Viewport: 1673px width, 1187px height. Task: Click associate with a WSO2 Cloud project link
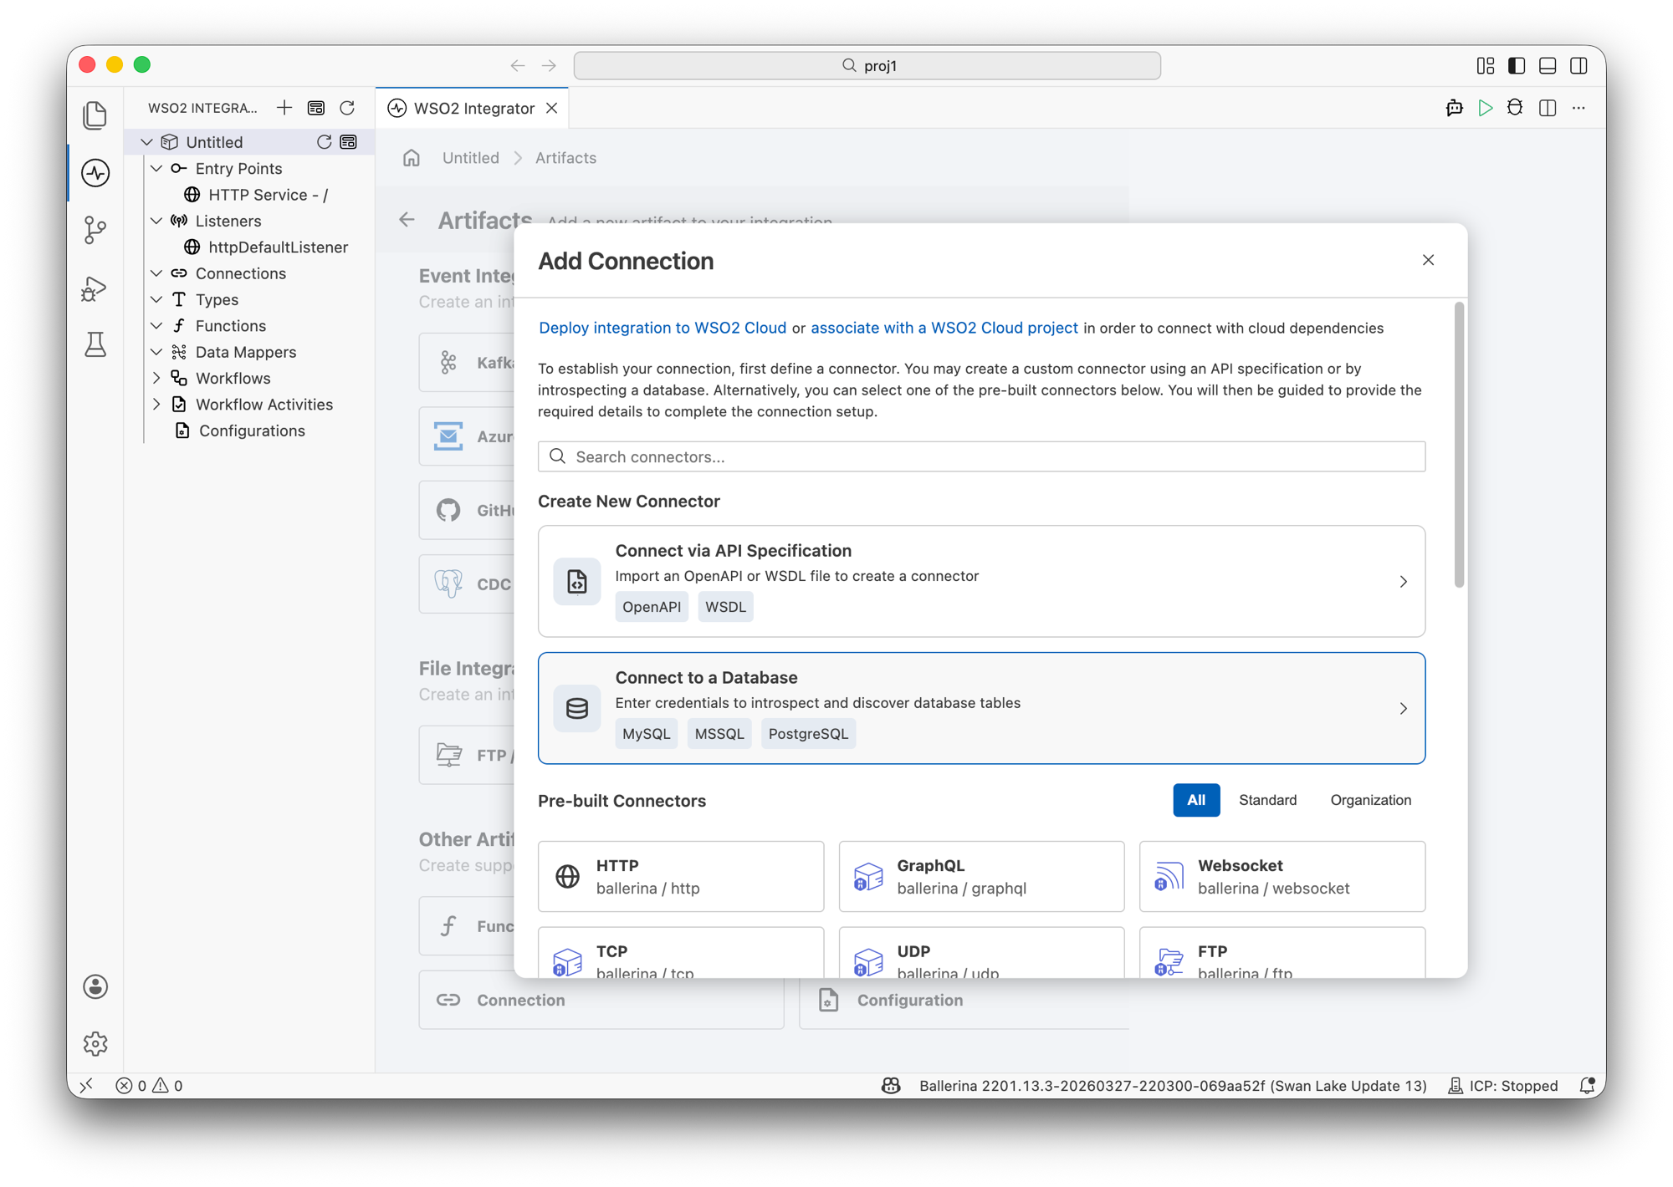[x=944, y=328]
